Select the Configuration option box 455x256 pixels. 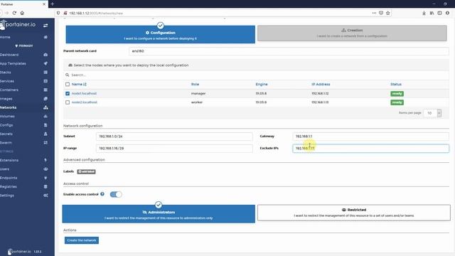pyautogui.click(x=161, y=35)
